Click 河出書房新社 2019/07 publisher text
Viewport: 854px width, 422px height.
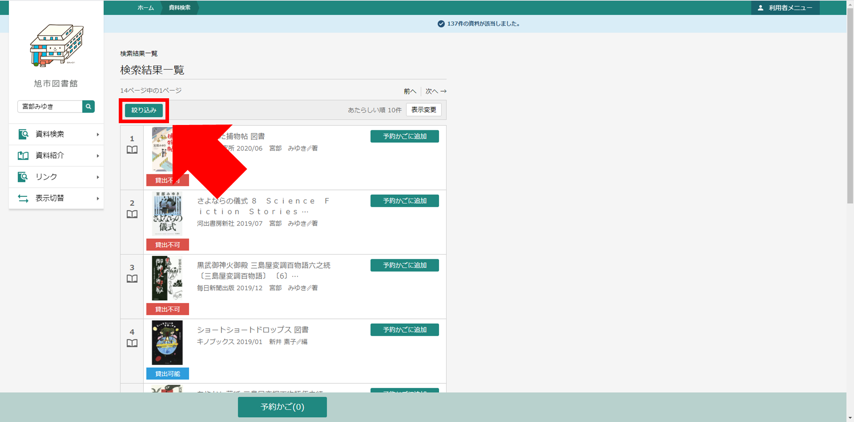230,224
